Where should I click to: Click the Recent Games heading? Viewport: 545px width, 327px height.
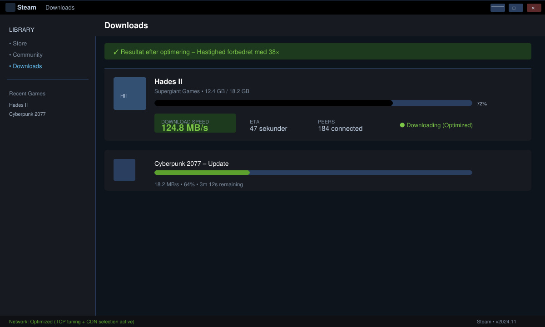(27, 94)
